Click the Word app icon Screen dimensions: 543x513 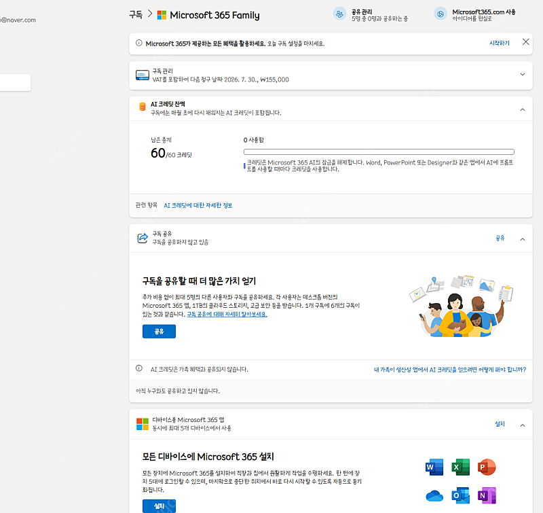434,467
